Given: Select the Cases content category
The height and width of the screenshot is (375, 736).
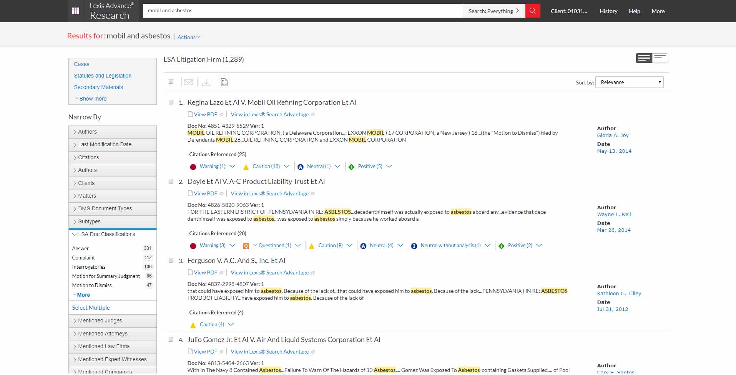Looking at the screenshot, I should [x=81, y=64].
